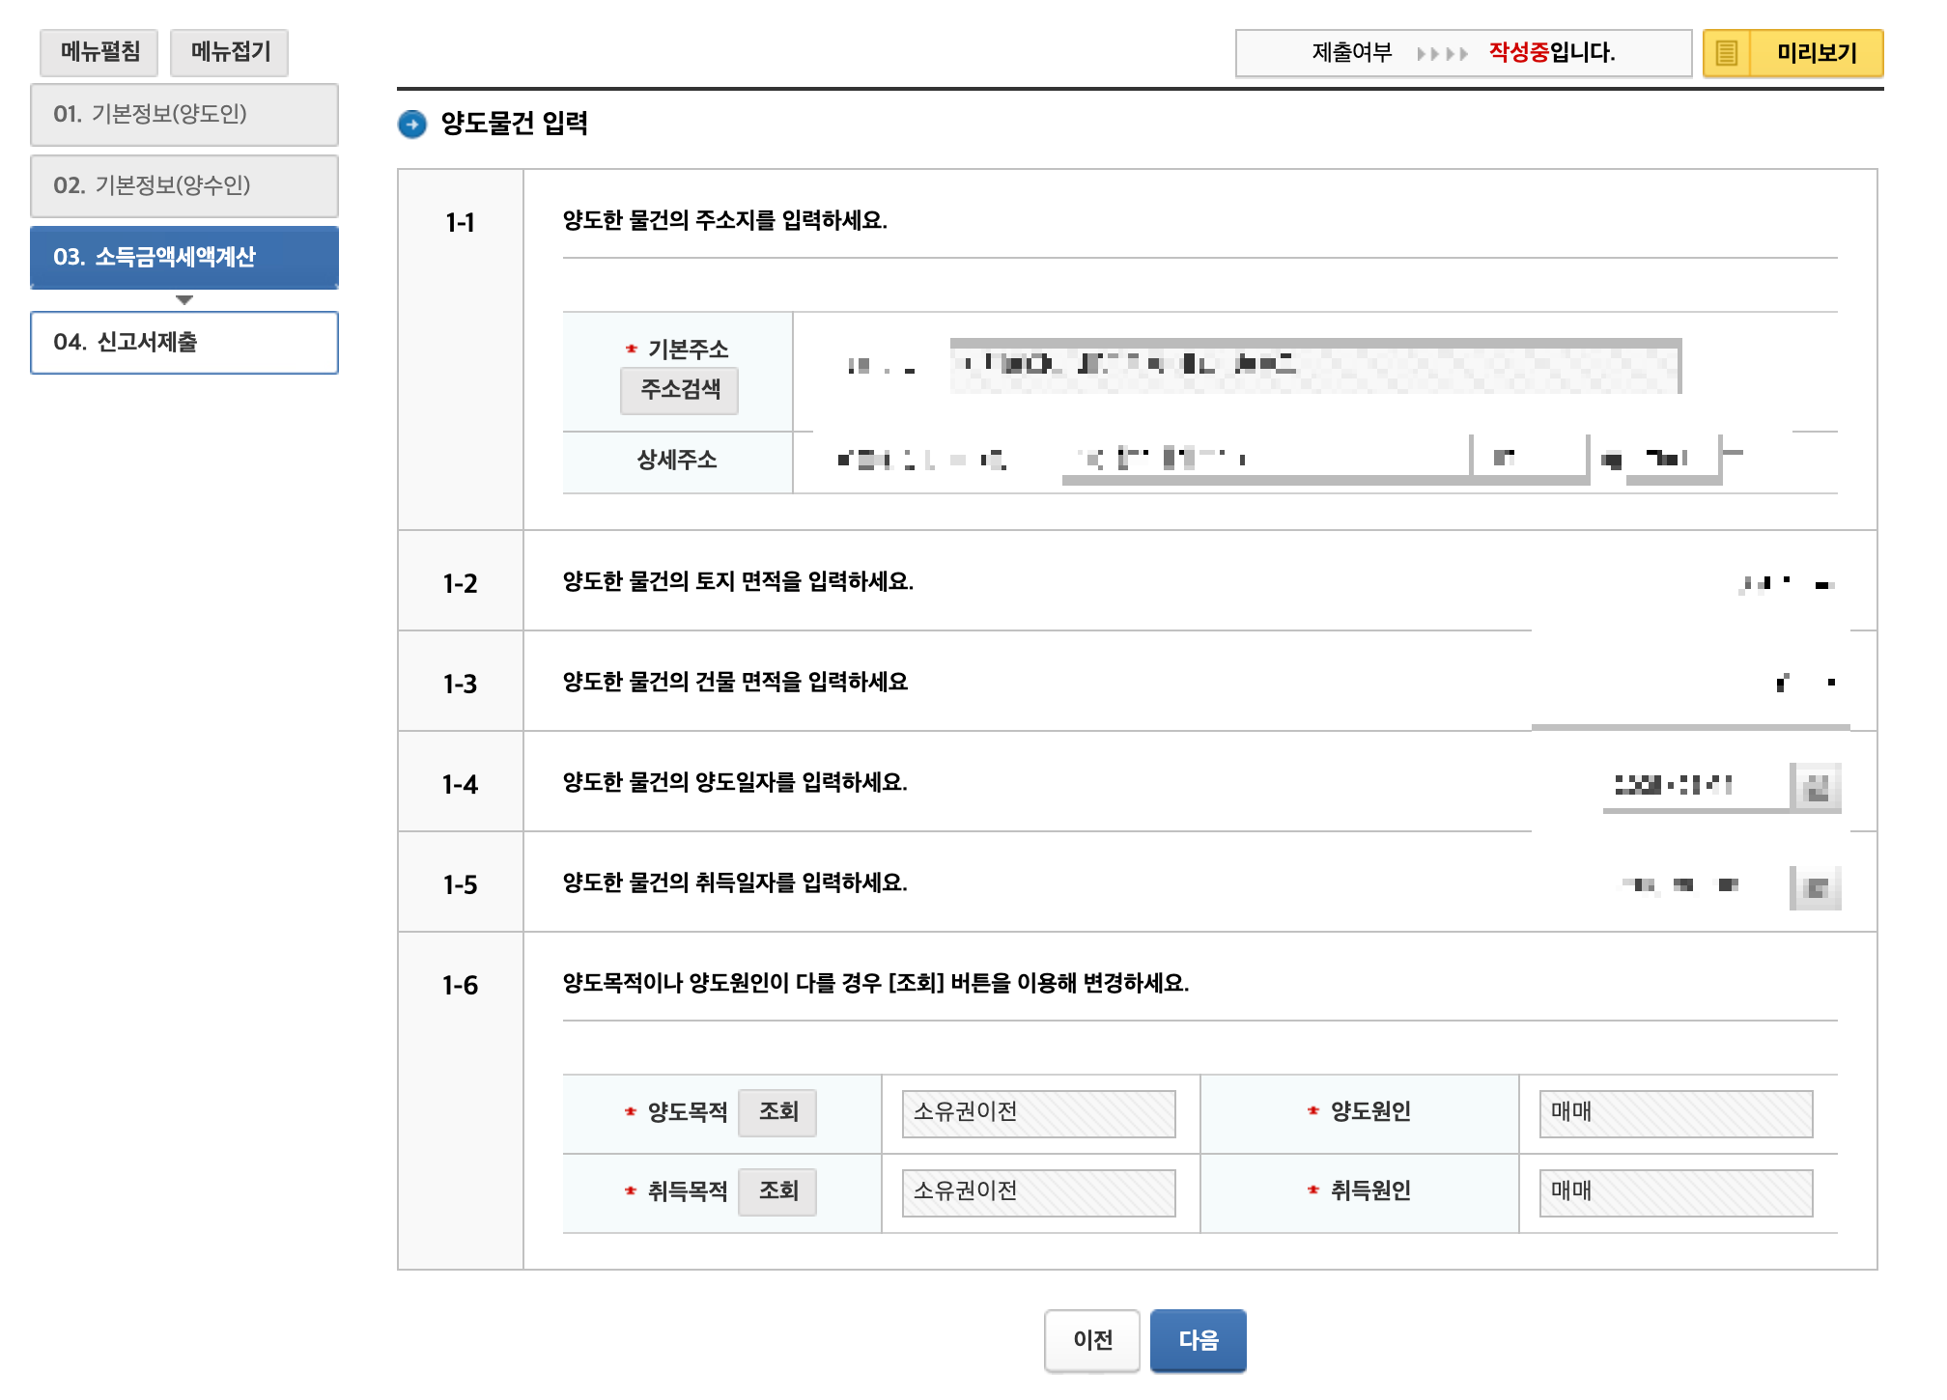This screenshot has width=1947, height=1400.
Task: Click the 양도원인 매매 field
Action: pyautogui.click(x=1676, y=1114)
